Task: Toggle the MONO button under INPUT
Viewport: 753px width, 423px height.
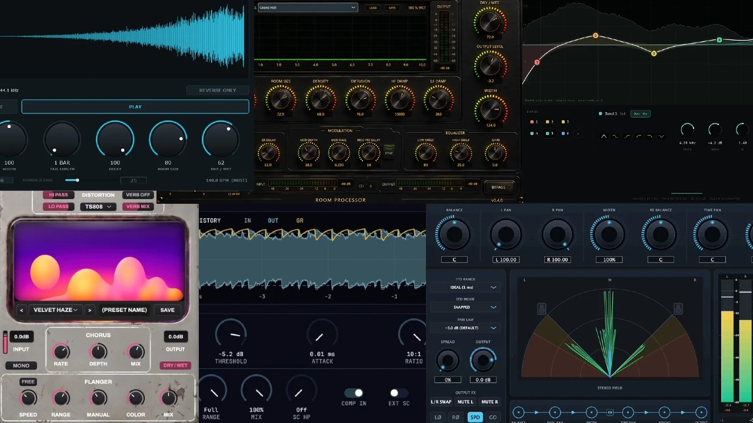Action: point(21,365)
